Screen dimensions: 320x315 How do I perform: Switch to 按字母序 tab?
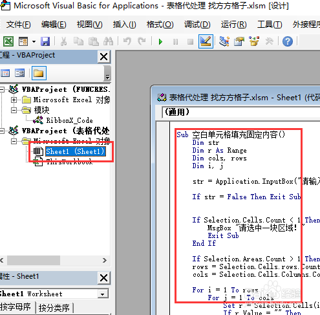pyautogui.click(x=16, y=307)
